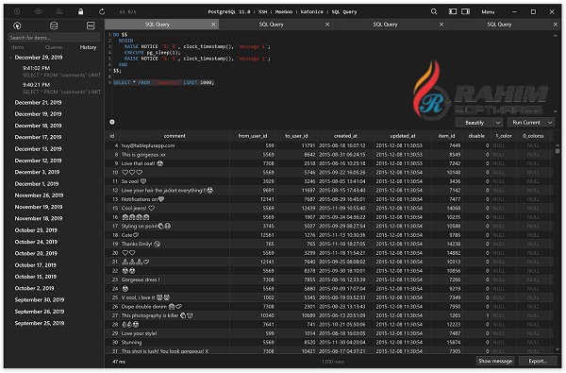Sort by the updated_at column header
Image resolution: width=566 pixels, height=373 pixels.
pos(403,136)
